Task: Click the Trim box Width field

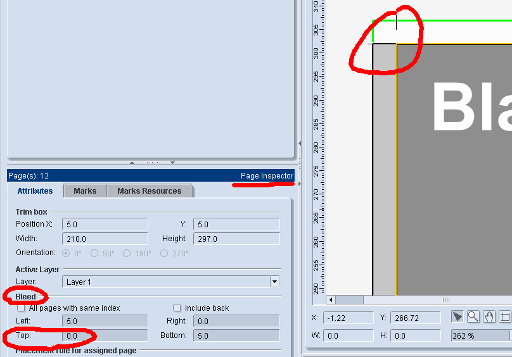Action: (x=105, y=239)
